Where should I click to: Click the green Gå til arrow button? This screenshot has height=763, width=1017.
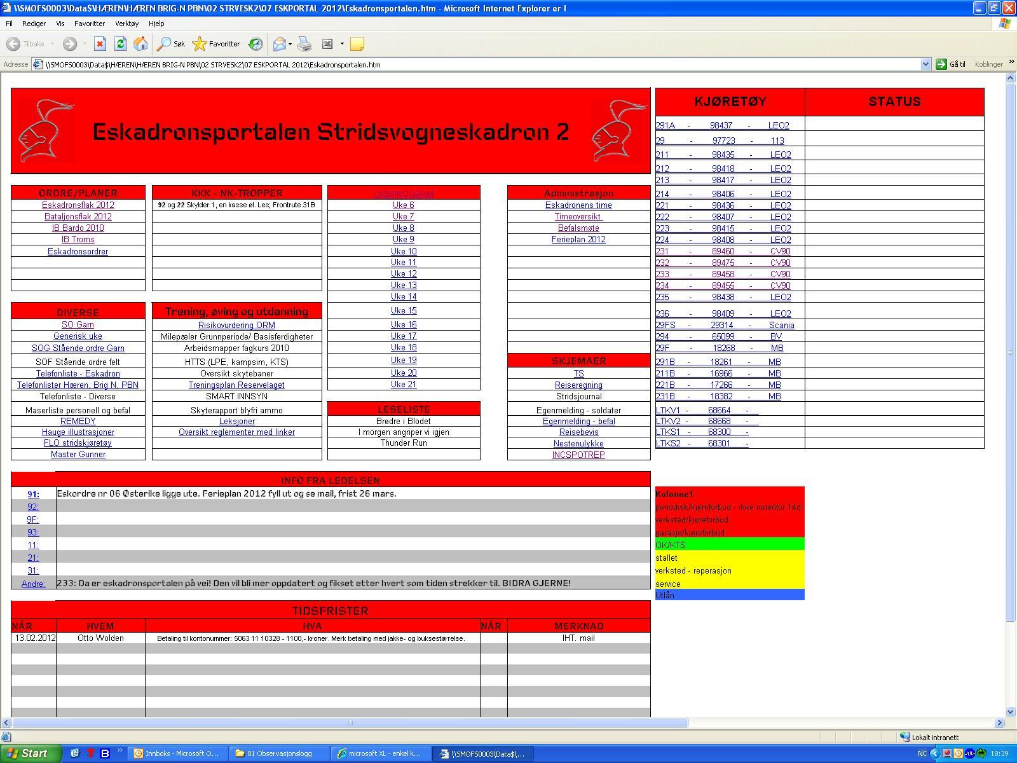tap(941, 64)
